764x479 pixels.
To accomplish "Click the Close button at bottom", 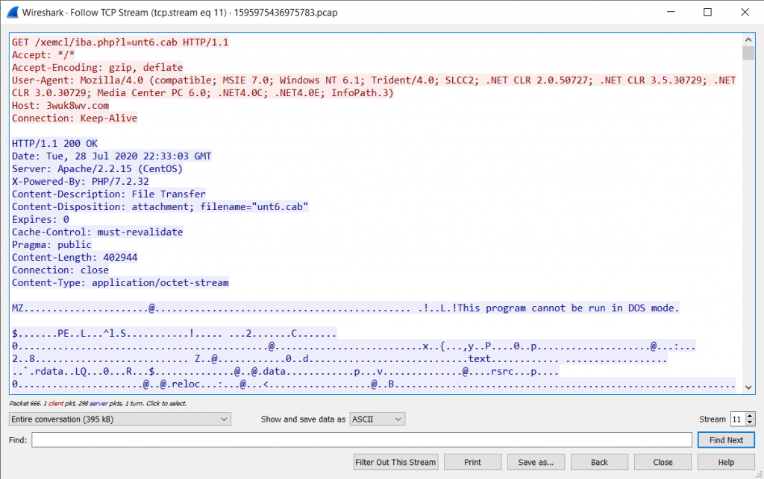I will [663, 462].
